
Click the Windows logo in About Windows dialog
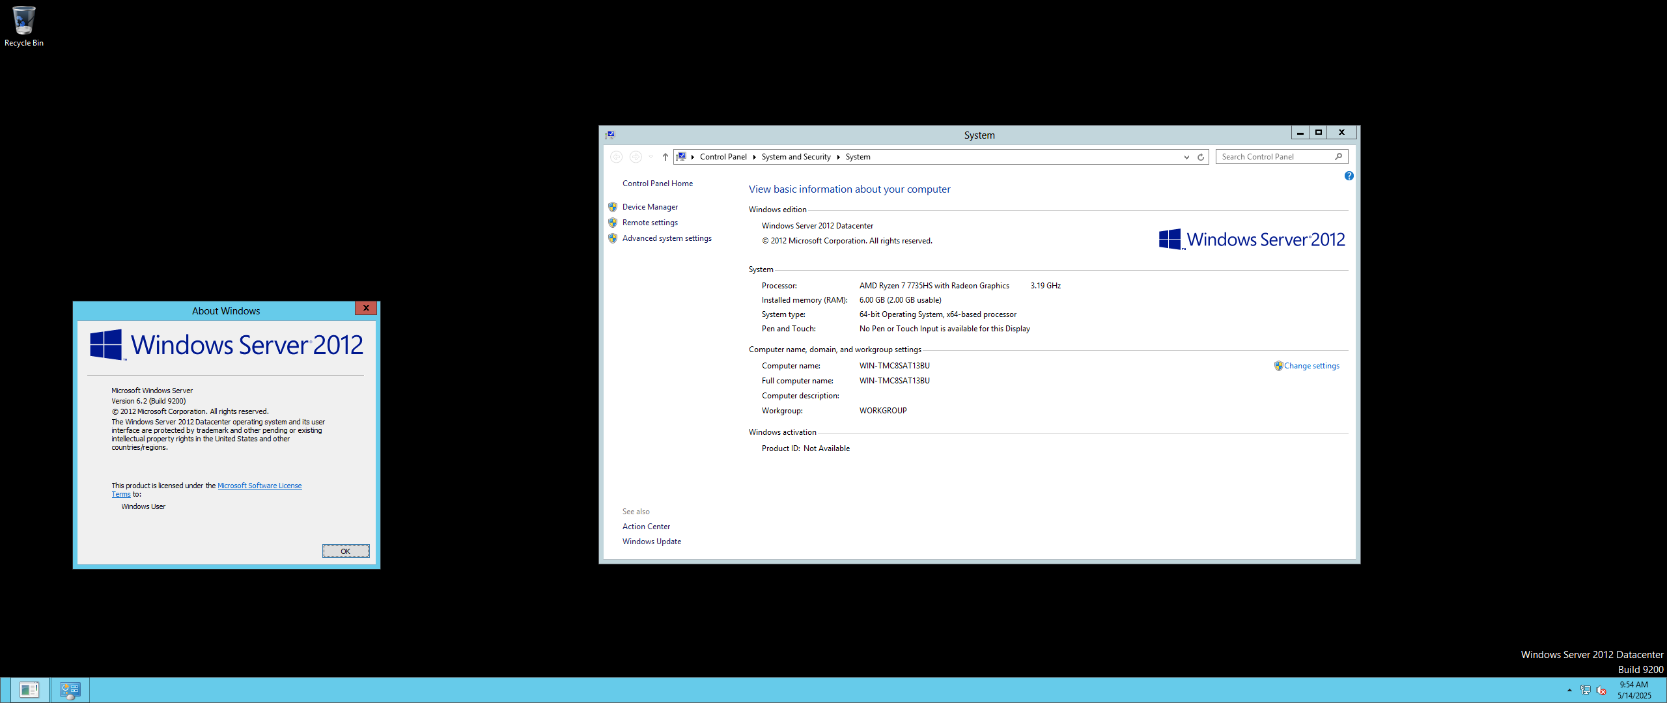pos(107,344)
